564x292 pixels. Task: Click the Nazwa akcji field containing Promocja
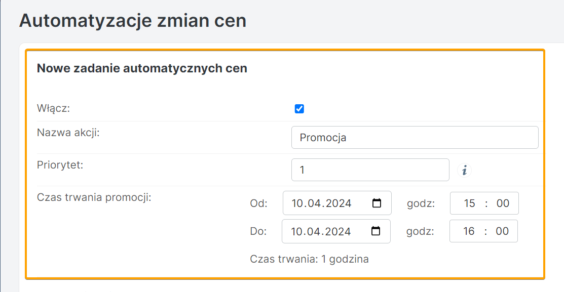(x=415, y=138)
